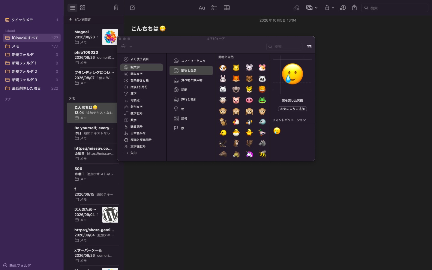Select 数学記号 category

tap(142, 113)
